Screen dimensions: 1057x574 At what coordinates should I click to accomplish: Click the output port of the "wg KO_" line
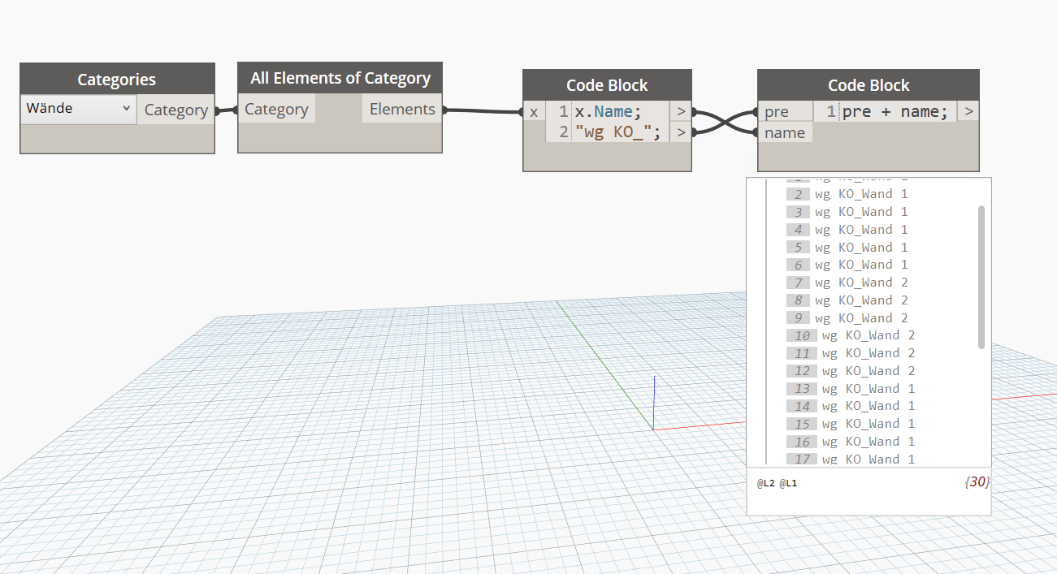pos(681,132)
